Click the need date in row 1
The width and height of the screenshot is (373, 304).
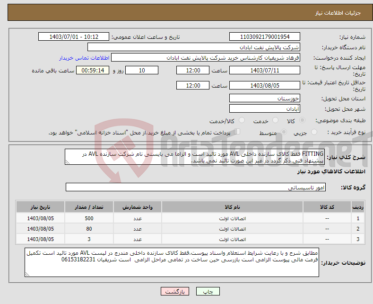coord(41,218)
